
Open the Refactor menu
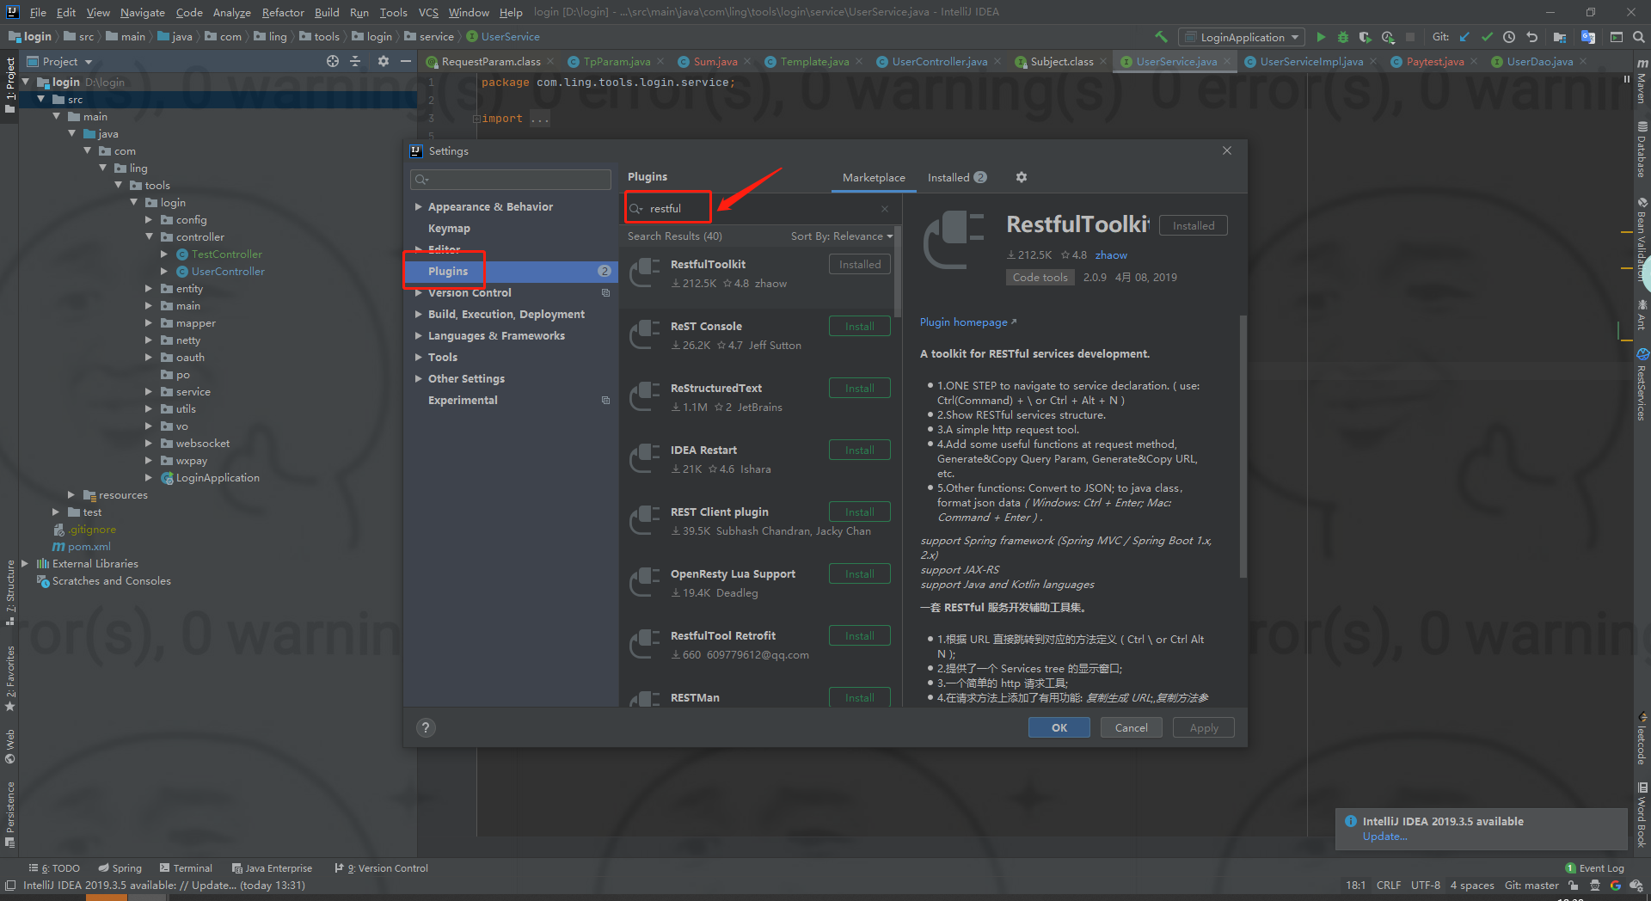coord(283,12)
